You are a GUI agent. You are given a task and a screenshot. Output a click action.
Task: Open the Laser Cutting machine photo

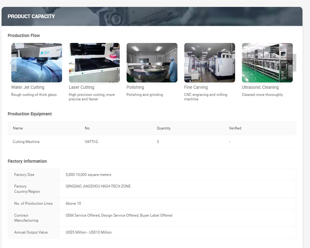pyautogui.click(x=94, y=63)
